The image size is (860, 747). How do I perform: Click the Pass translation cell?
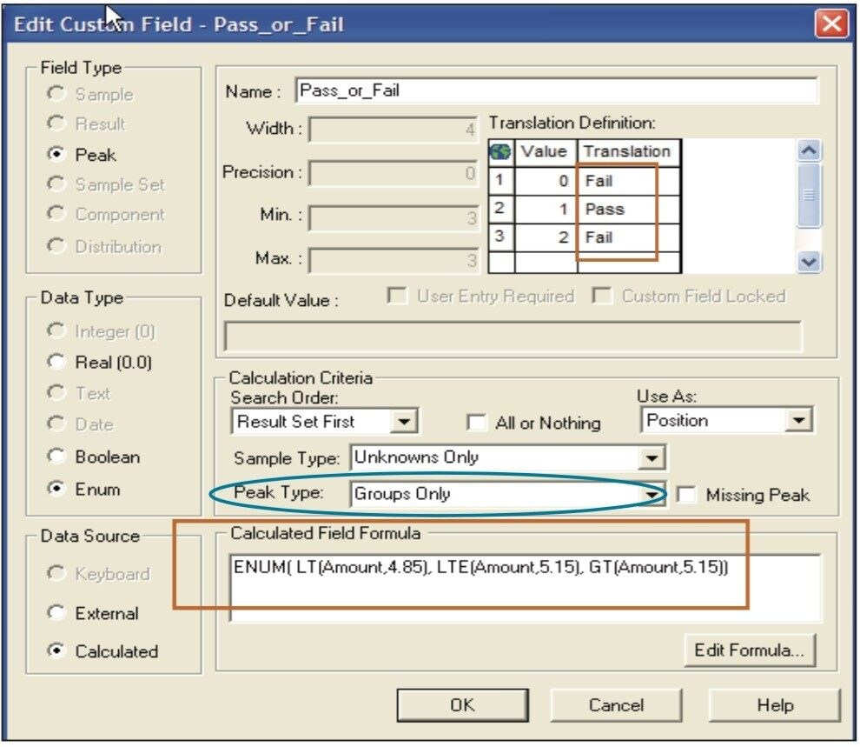pos(629,209)
